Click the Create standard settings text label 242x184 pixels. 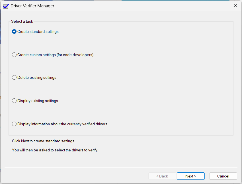[38, 31]
